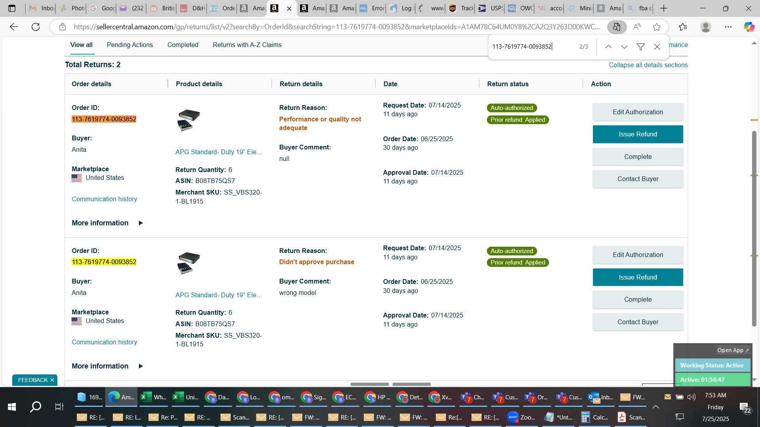Image resolution: width=760 pixels, height=427 pixels.
Task: Open Communication history for second return
Action: coord(104,342)
